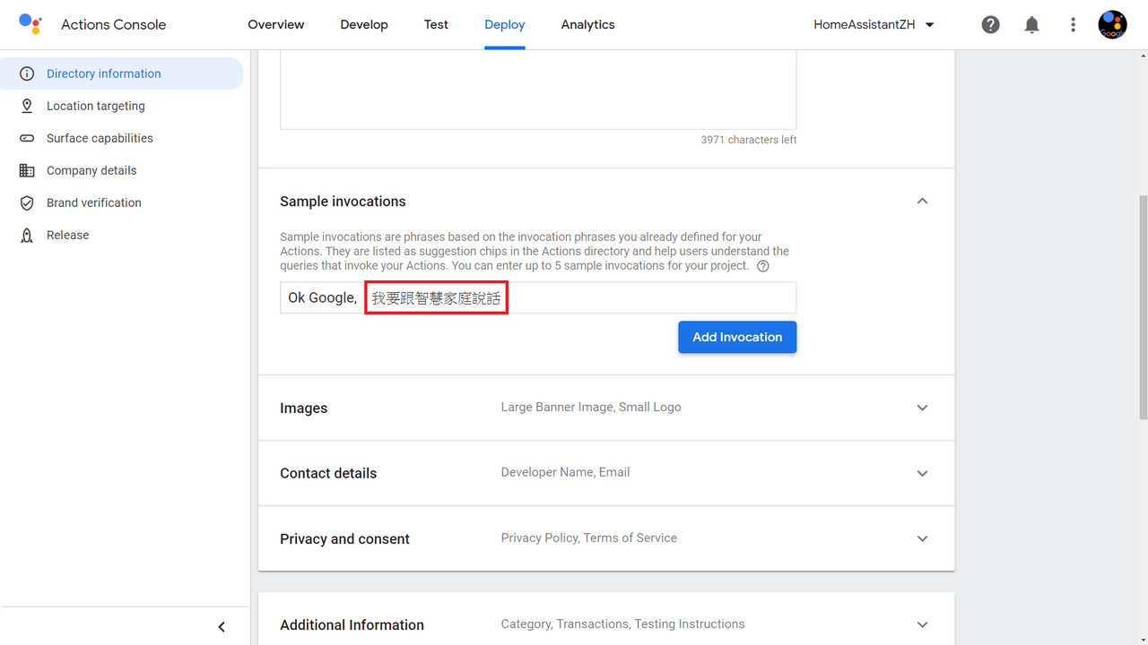The width and height of the screenshot is (1148, 645).
Task: Click the 'Ok Google,' prefix label
Action: coord(322,297)
